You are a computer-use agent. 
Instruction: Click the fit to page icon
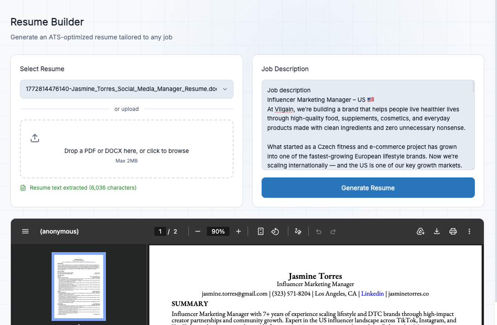[260, 231]
